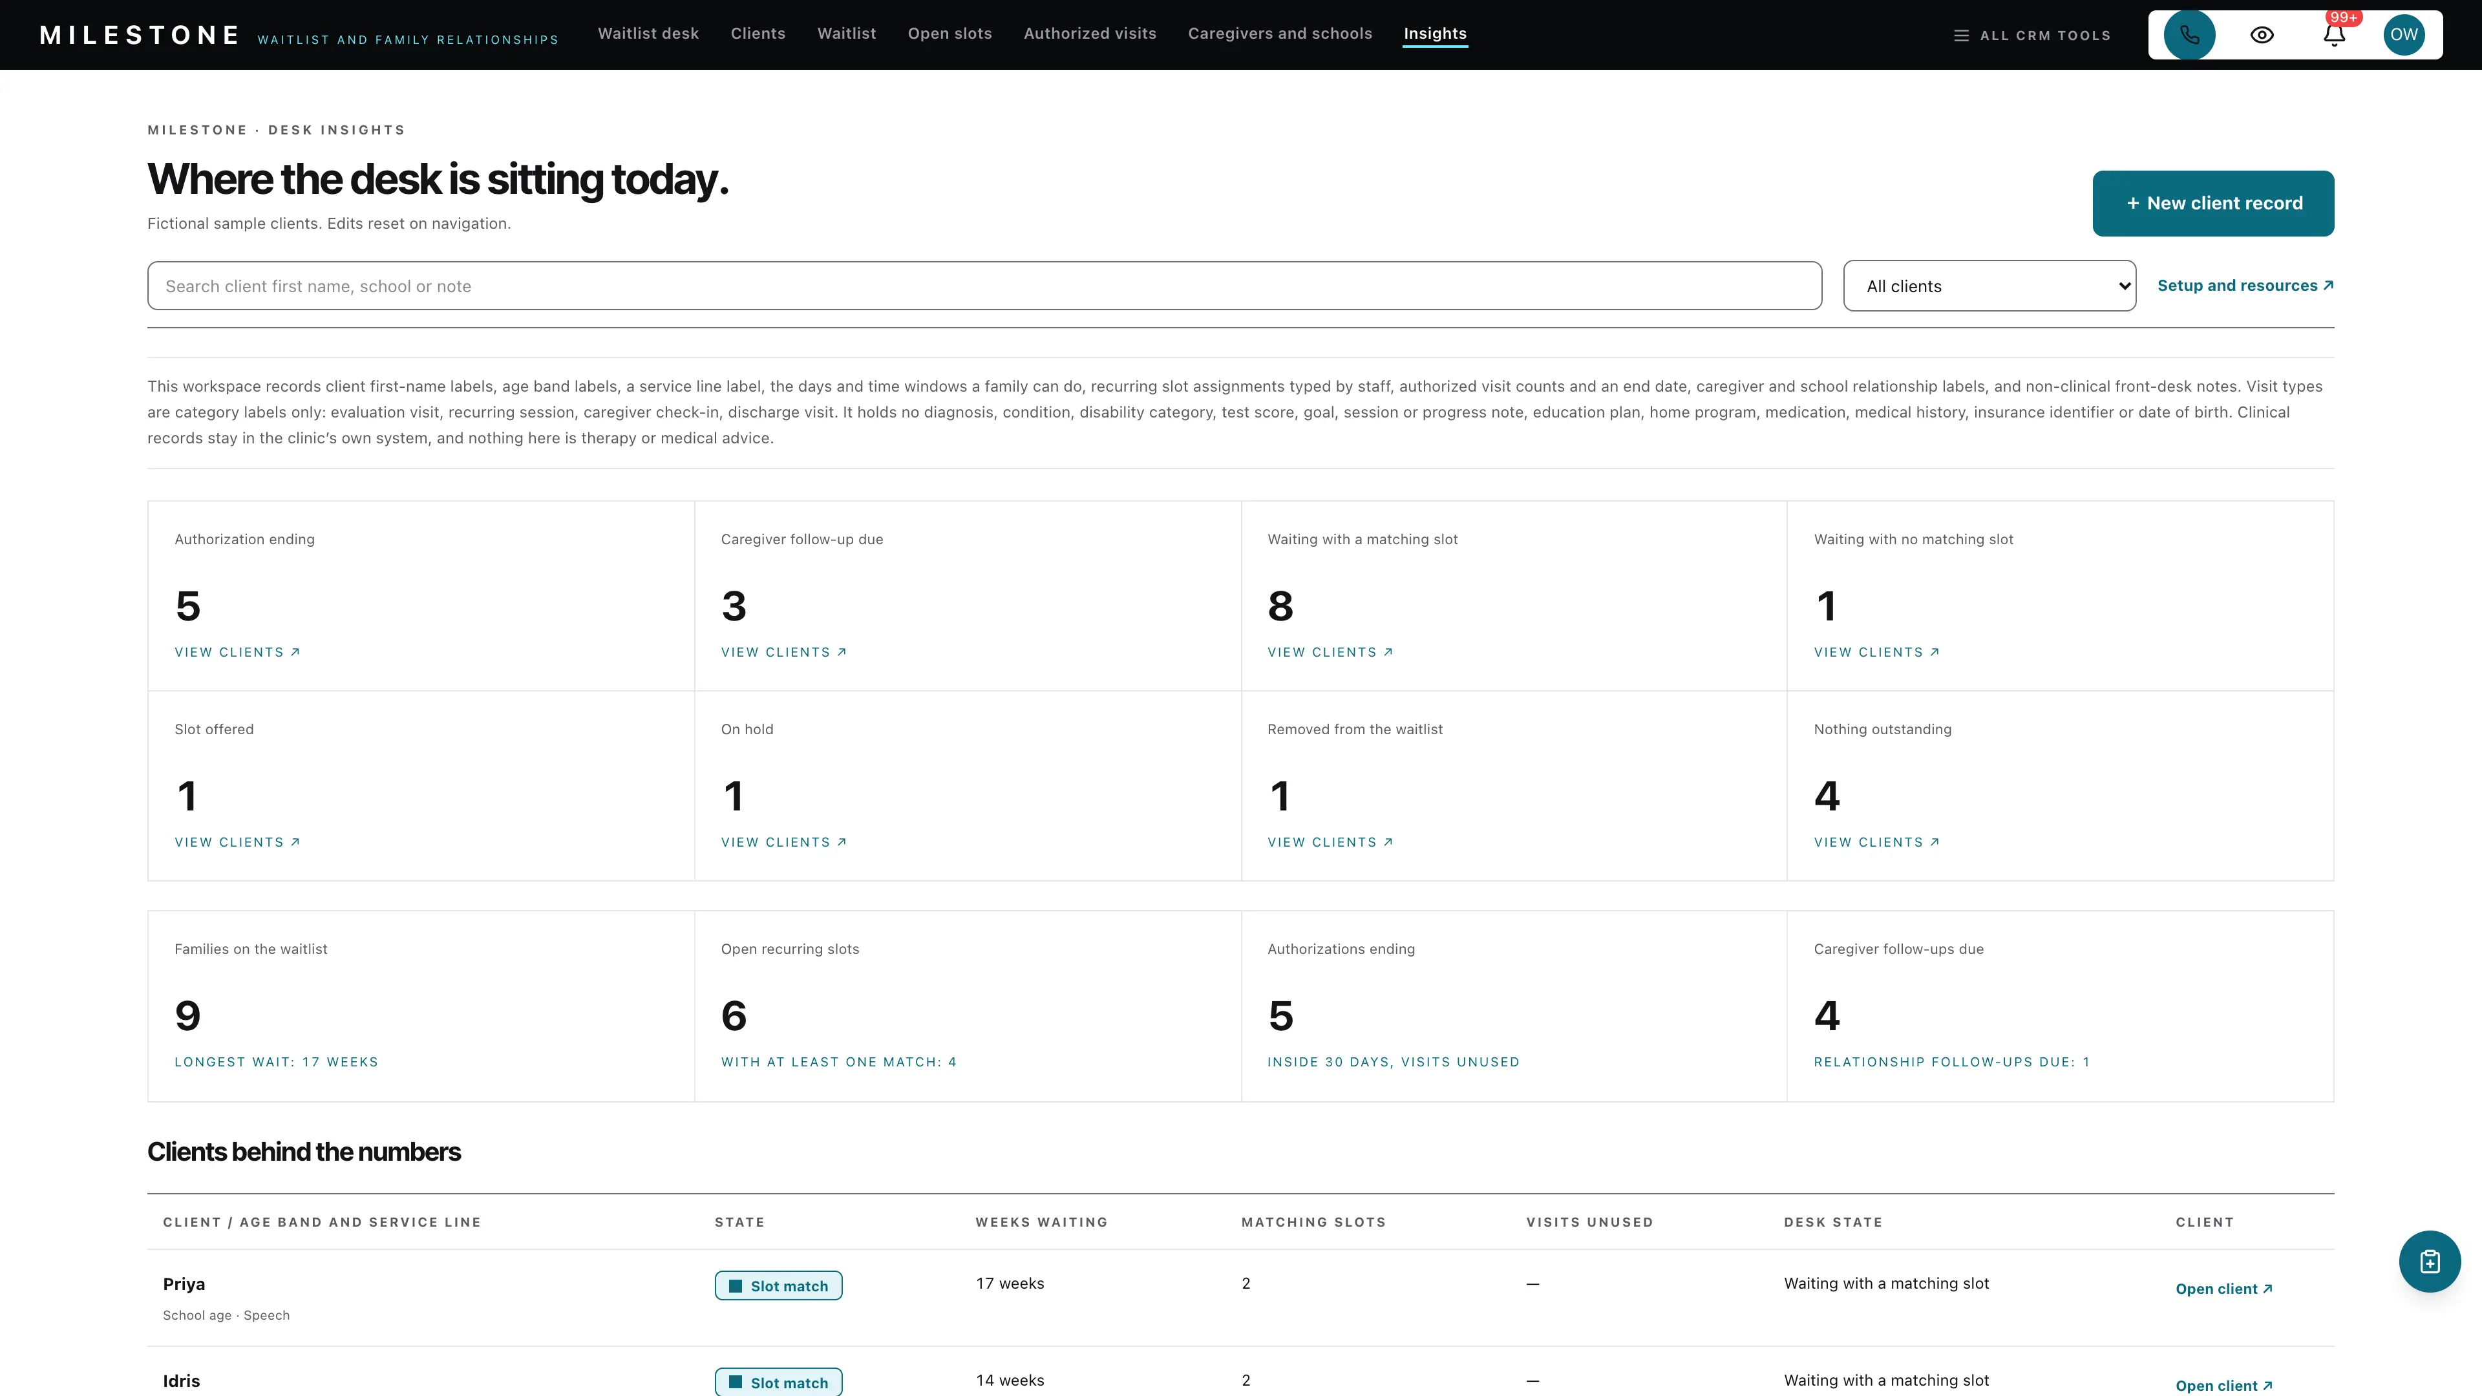
Task: Open client link for Priya
Action: (x=2223, y=1289)
